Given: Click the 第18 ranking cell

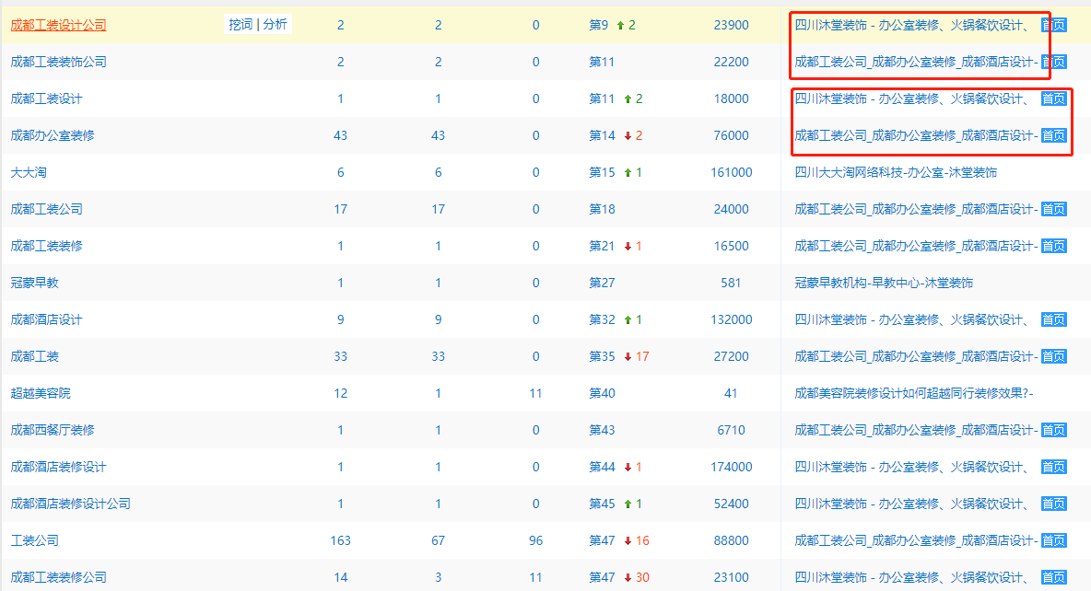Looking at the screenshot, I should (602, 209).
